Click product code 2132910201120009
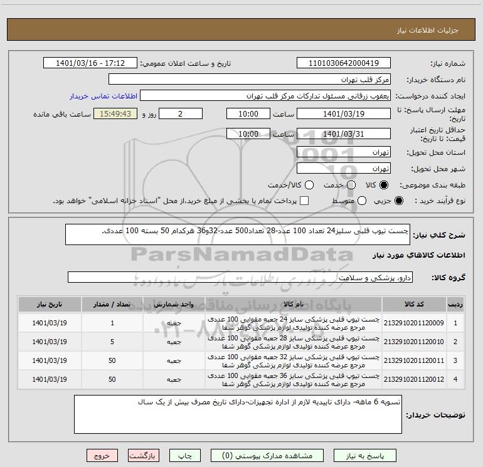 click(x=414, y=323)
